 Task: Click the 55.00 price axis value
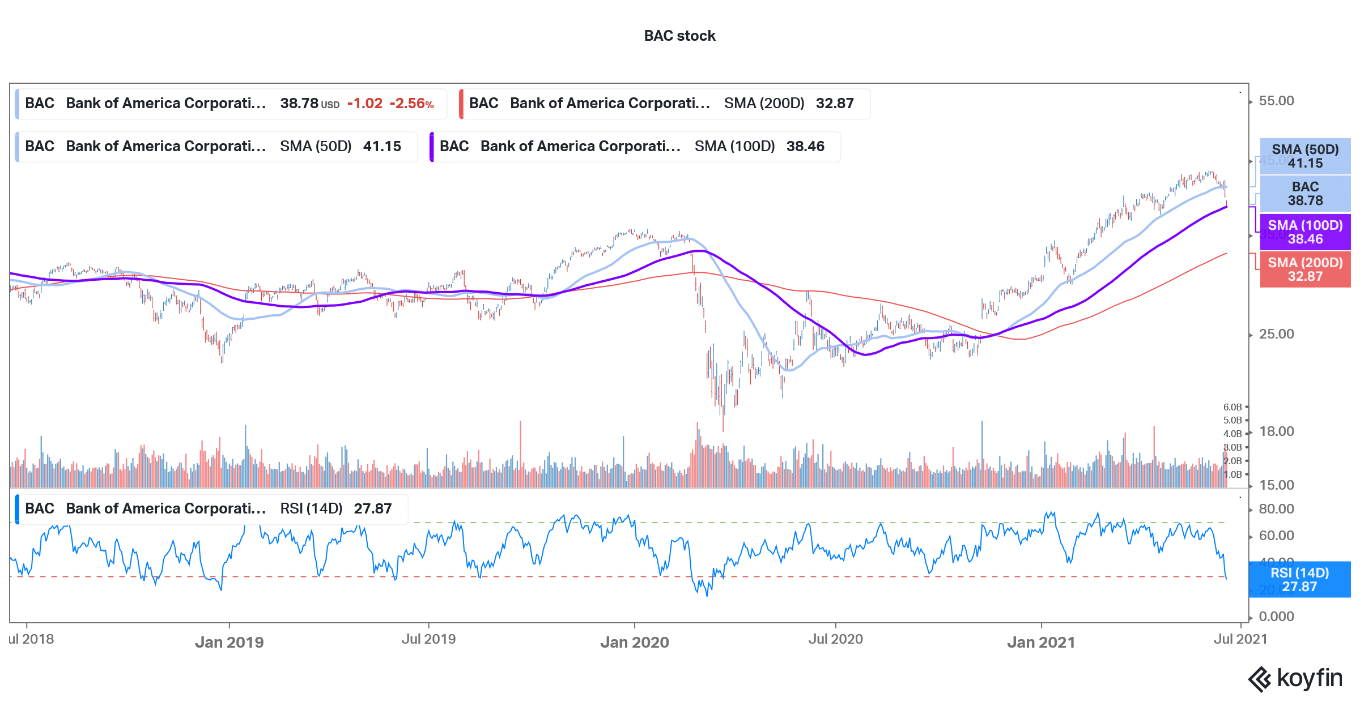tap(1276, 101)
